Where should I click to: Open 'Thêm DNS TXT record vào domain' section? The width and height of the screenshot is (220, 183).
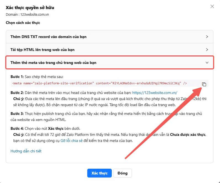coord(110,37)
